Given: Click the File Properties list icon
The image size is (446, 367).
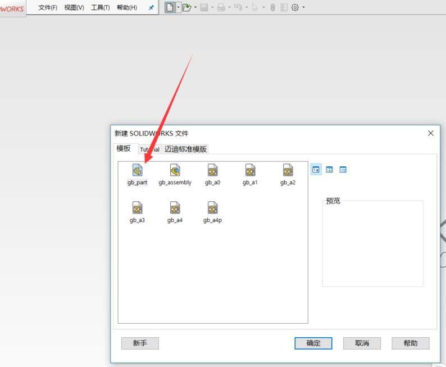Looking at the screenshot, I should [284, 7].
